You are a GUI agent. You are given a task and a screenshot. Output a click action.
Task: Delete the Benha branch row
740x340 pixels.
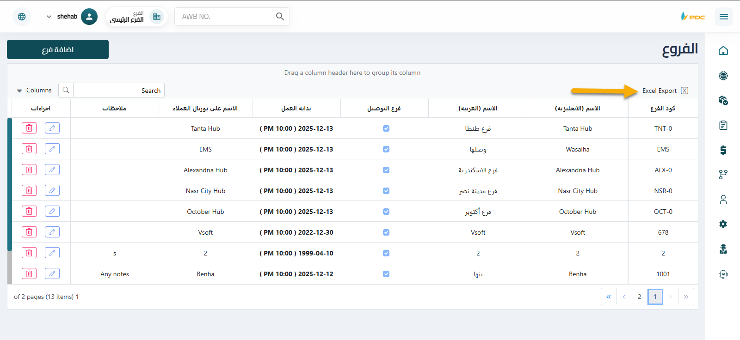point(29,273)
